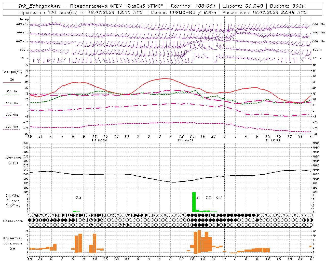Viewport: 326px width, 261px height.
Task: Click the 'Td 2м' dew point legend entry
Action: 12,91
